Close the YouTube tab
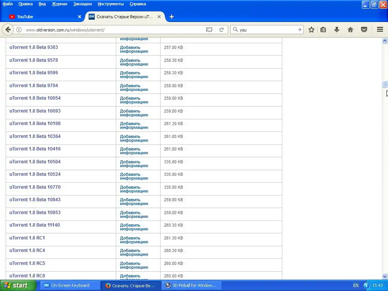Image resolution: width=388 pixels, height=291 pixels. 80,17
